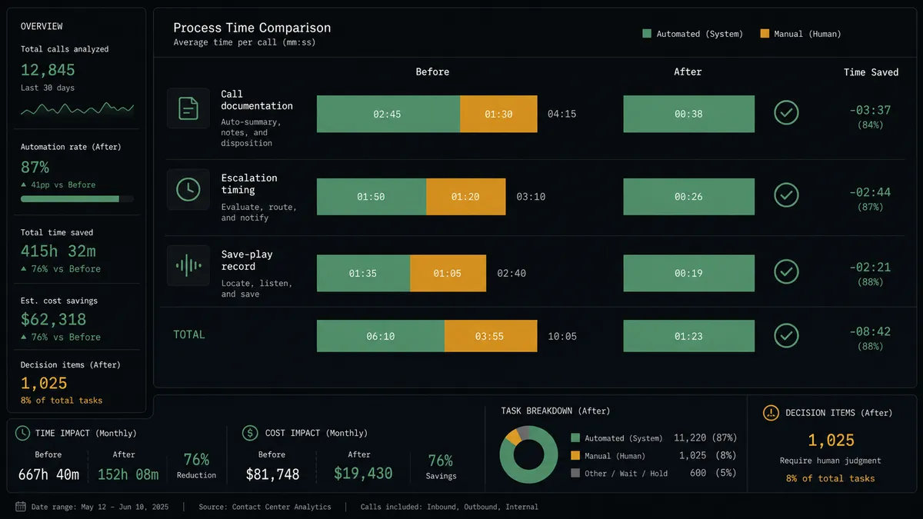Click the 76% Savings figure
The image size is (923, 519).
pyautogui.click(x=441, y=461)
